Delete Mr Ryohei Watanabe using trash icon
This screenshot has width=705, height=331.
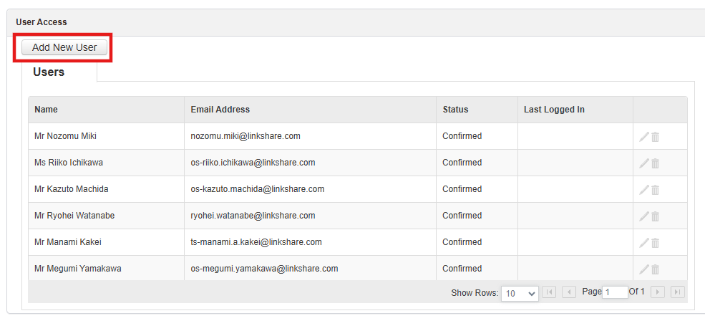(x=655, y=216)
